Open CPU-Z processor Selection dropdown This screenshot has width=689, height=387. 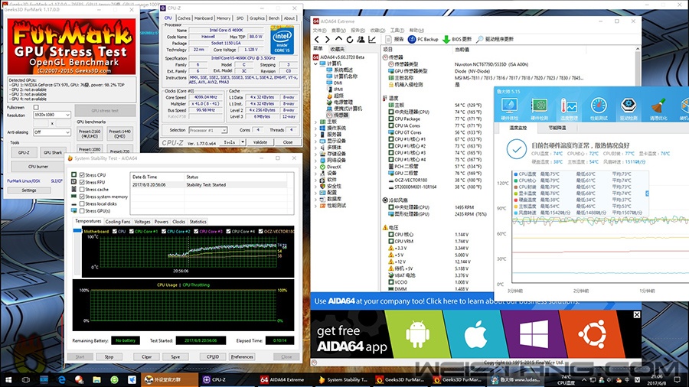pos(207,130)
